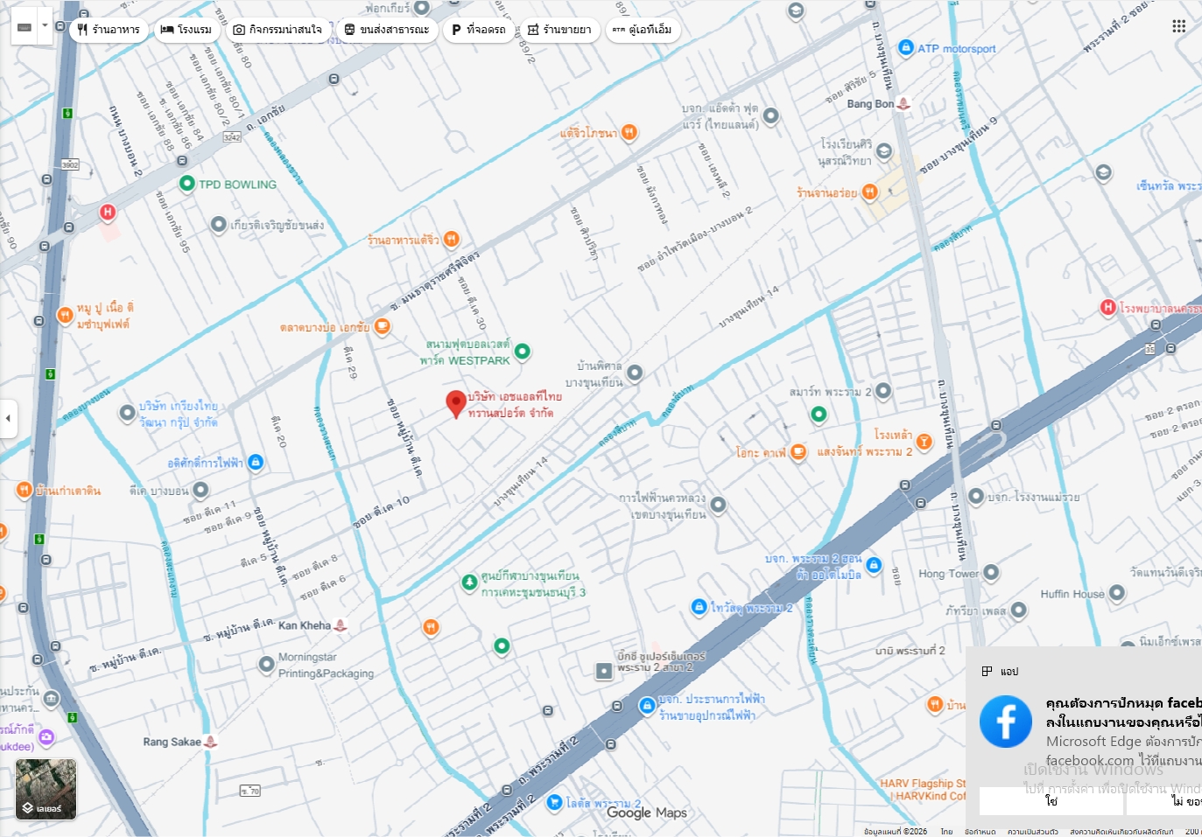Click the Kan Kheha station icon
Image resolution: width=1202 pixels, height=837 pixels.
341,625
